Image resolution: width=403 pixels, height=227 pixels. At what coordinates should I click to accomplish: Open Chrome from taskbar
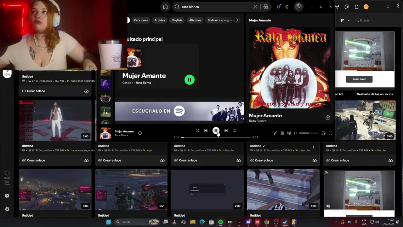point(267,222)
